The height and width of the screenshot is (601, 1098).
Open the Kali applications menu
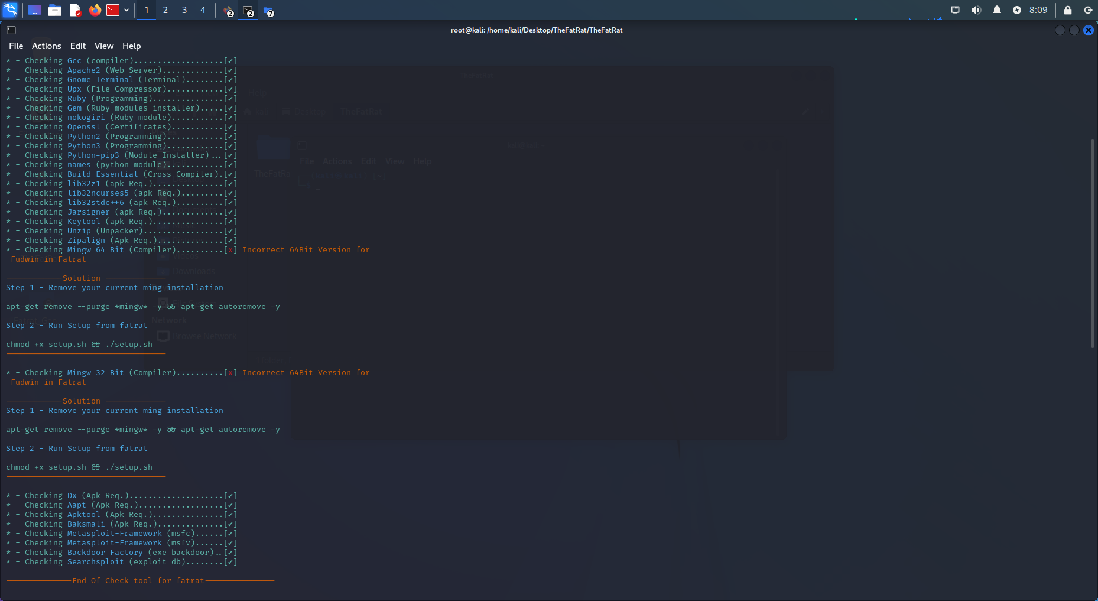coord(11,10)
